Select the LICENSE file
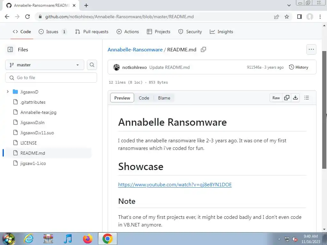327x245 pixels. pyautogui.click(x=28, y=143)
